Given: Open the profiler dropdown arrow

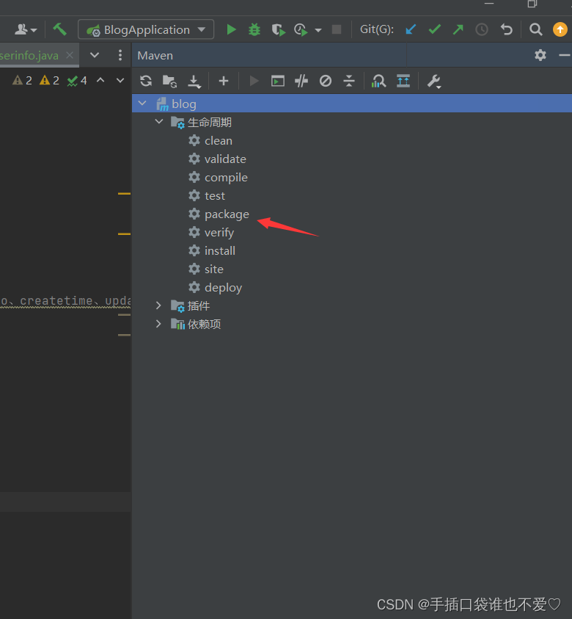Looking at the screenshot, I should tap(318, 30).
